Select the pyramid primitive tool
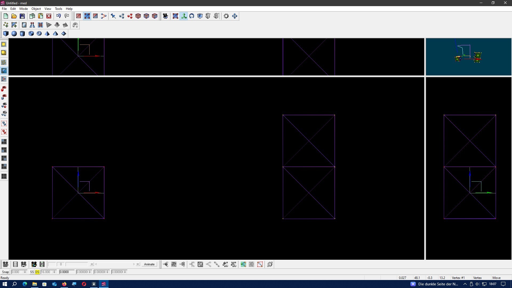Screen dimensions: 512x288 (x=47, y=34)
